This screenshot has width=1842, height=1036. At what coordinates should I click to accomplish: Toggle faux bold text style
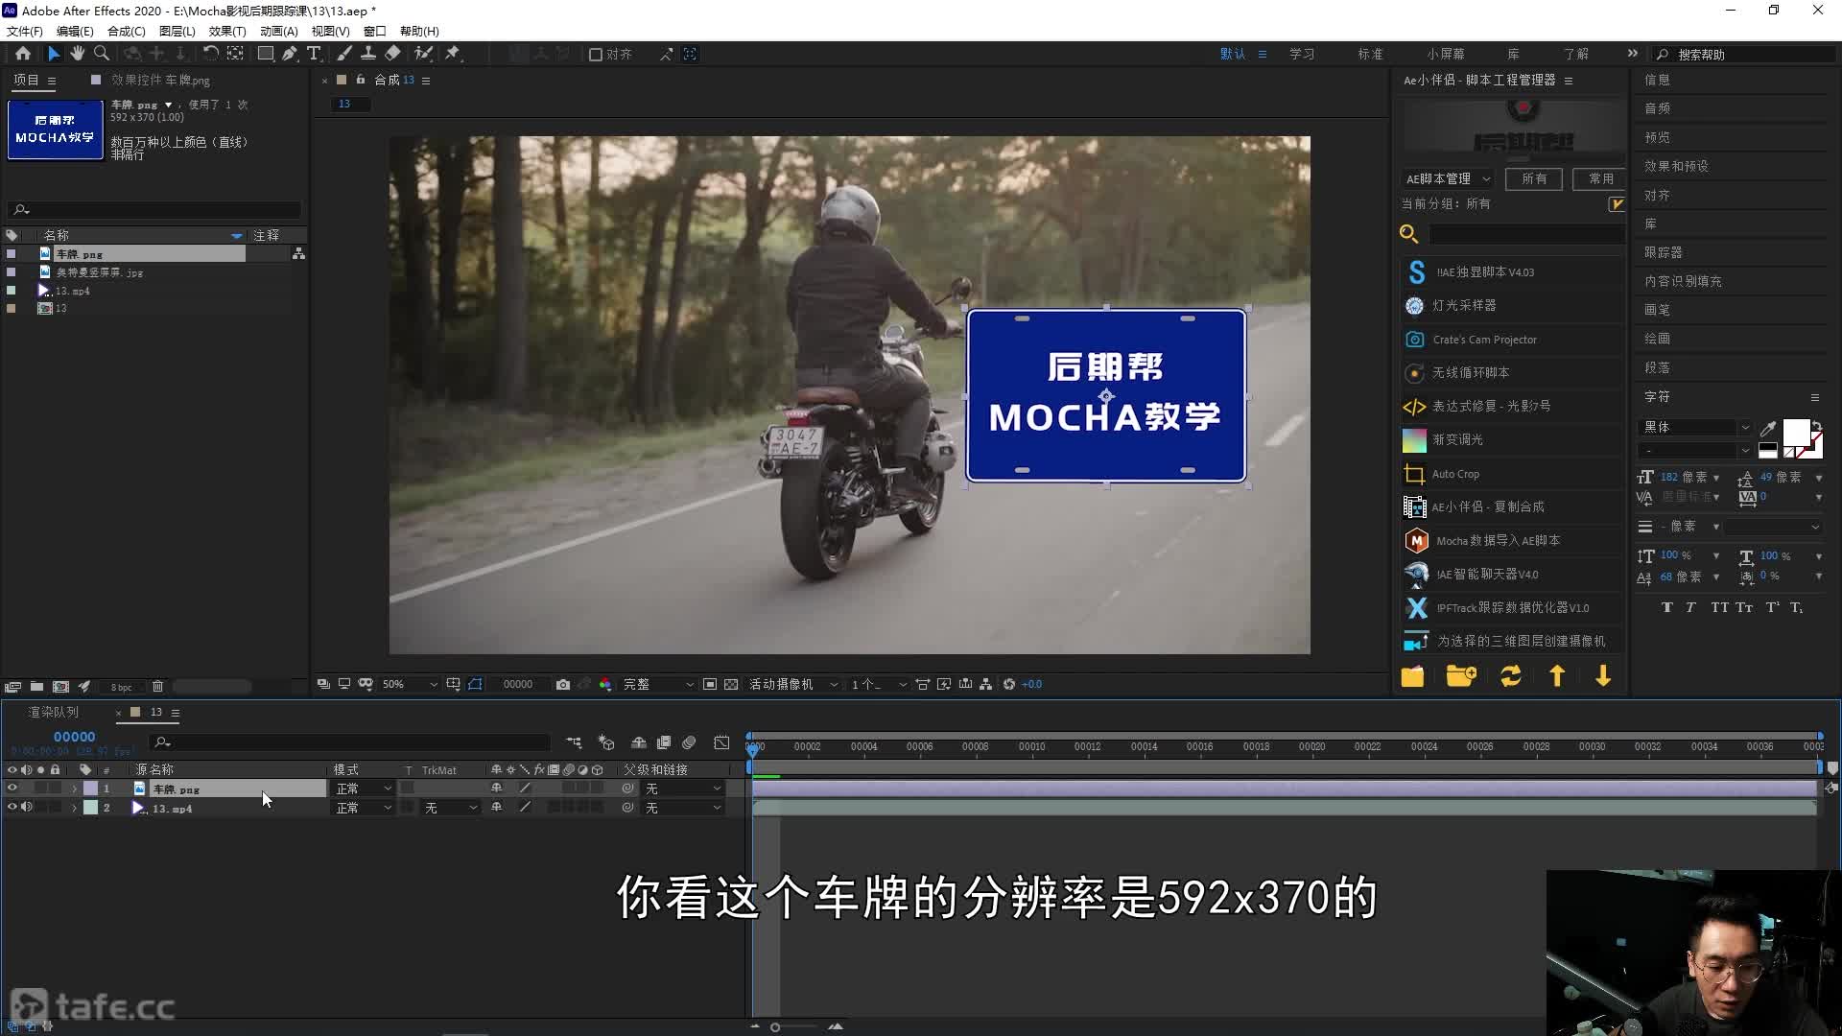[x=1667, y=607]
